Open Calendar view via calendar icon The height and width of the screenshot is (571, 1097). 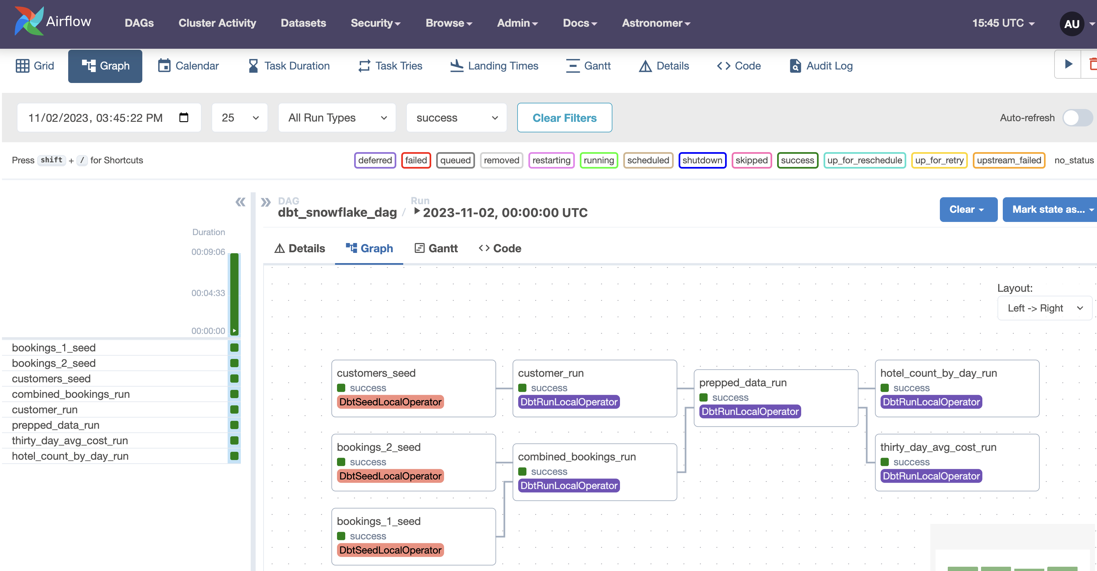pos(164,66)
